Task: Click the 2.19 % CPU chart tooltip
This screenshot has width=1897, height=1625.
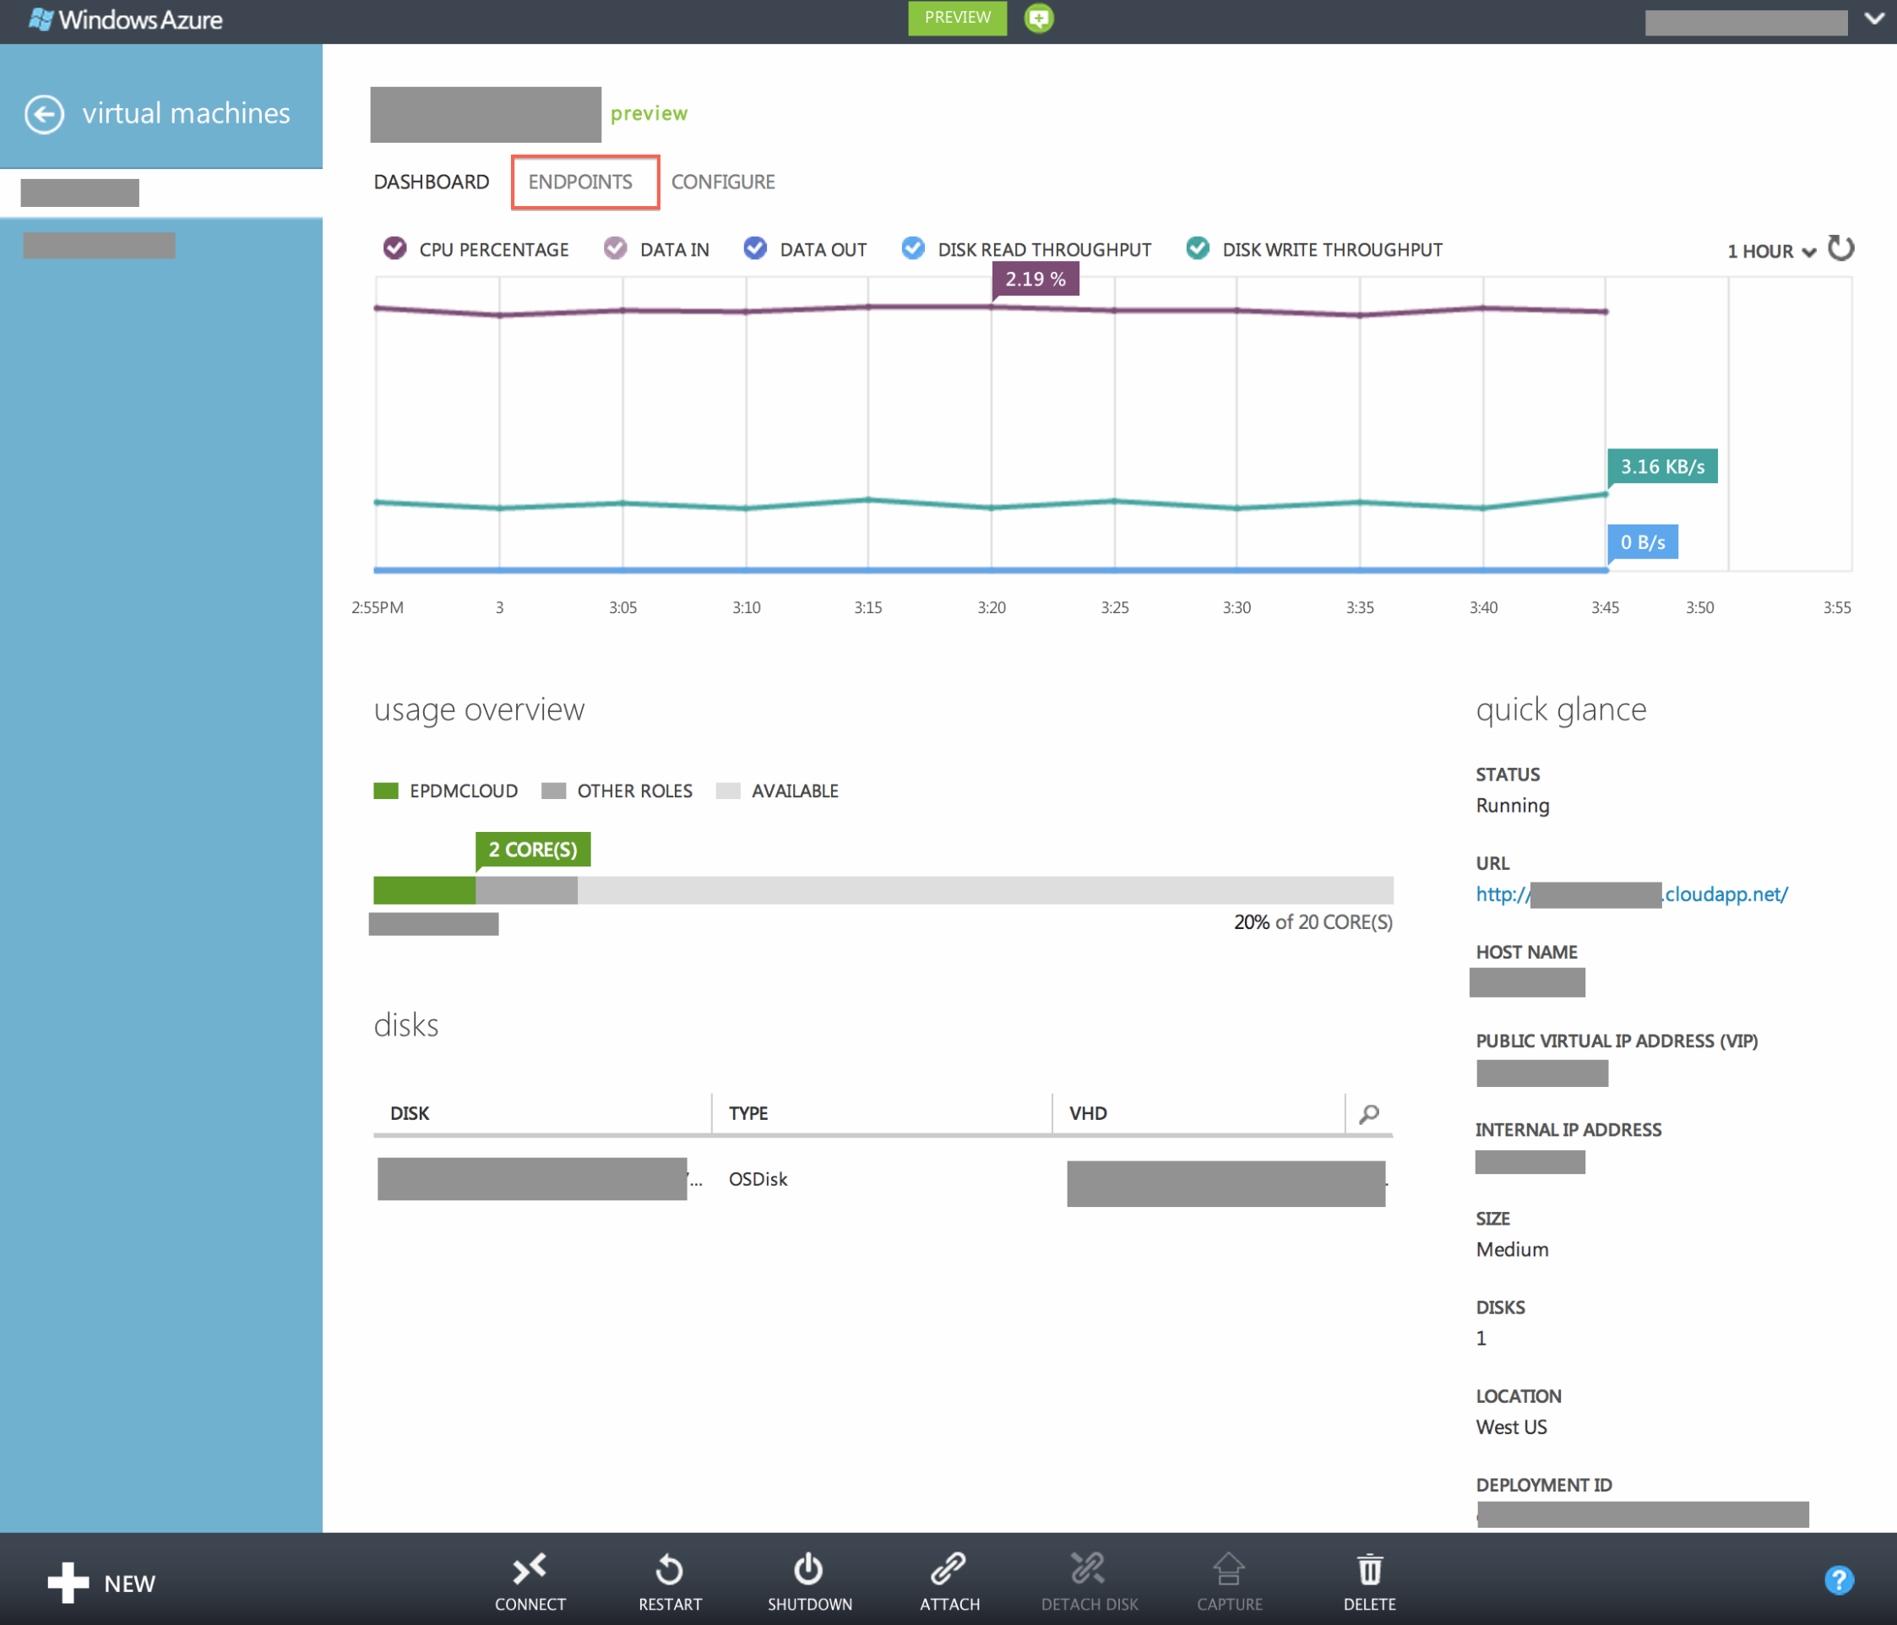Action: [1035, 280]
